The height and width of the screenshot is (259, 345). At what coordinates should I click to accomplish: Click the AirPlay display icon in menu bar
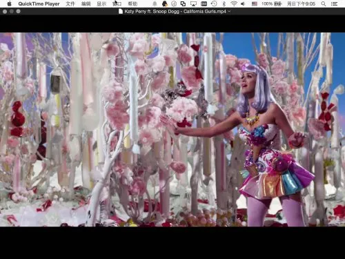(193, 3)
